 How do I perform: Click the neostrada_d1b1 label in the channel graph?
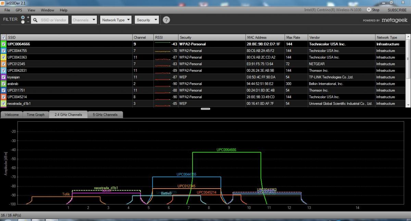coord(106,188)
